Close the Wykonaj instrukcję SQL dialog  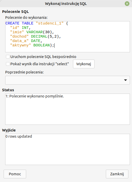coord(127,4)
